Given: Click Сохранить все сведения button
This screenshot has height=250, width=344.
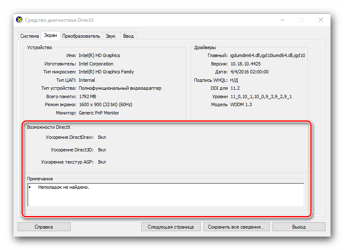Looking at the screenshot, I should pos(236,227).
